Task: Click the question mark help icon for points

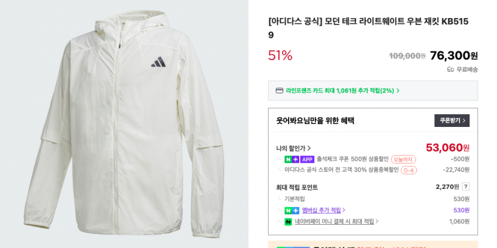Action: pos(465,187)
